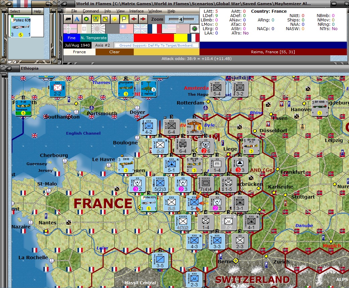
Task: Click the railroad train toolbar icon
Action: [x=68, y=19]
